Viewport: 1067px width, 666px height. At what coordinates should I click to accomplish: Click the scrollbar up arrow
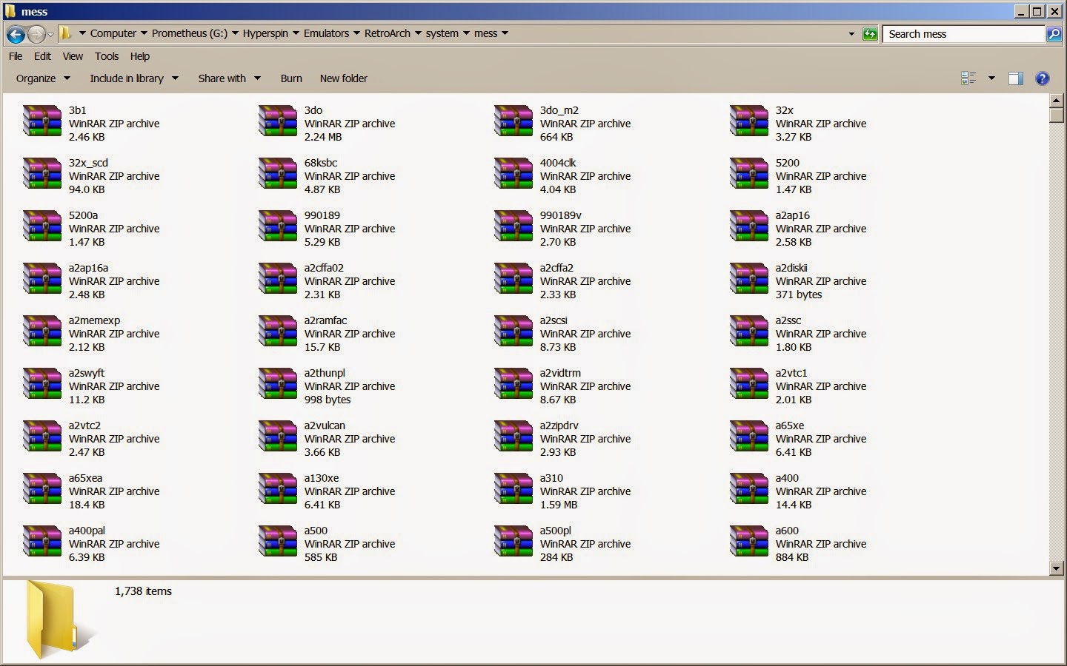click(1057, 100)
